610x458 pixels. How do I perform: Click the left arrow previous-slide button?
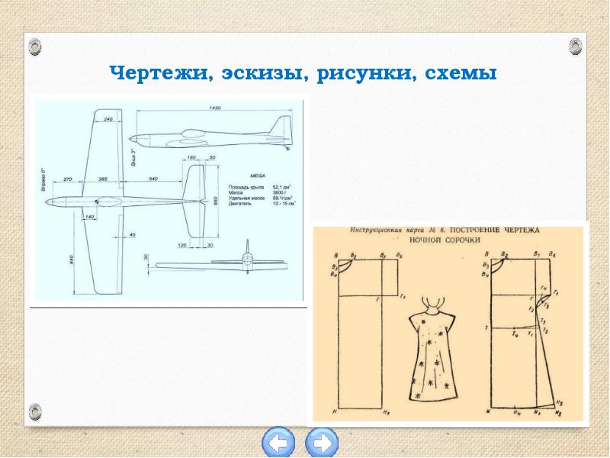point(279,443)
